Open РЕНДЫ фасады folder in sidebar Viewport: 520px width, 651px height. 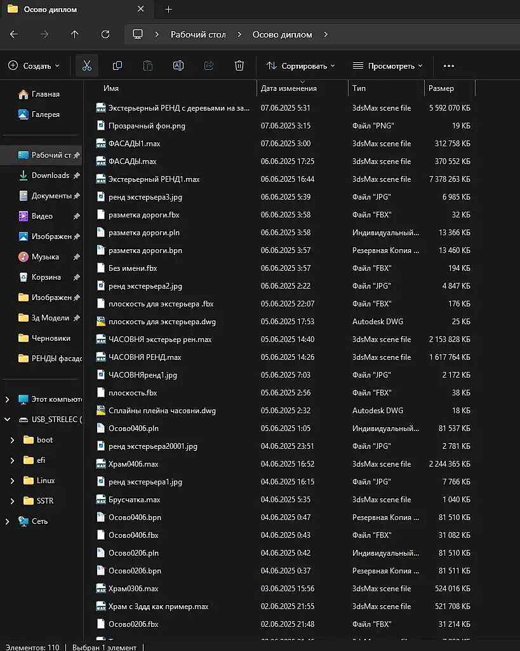coord(50,359)
